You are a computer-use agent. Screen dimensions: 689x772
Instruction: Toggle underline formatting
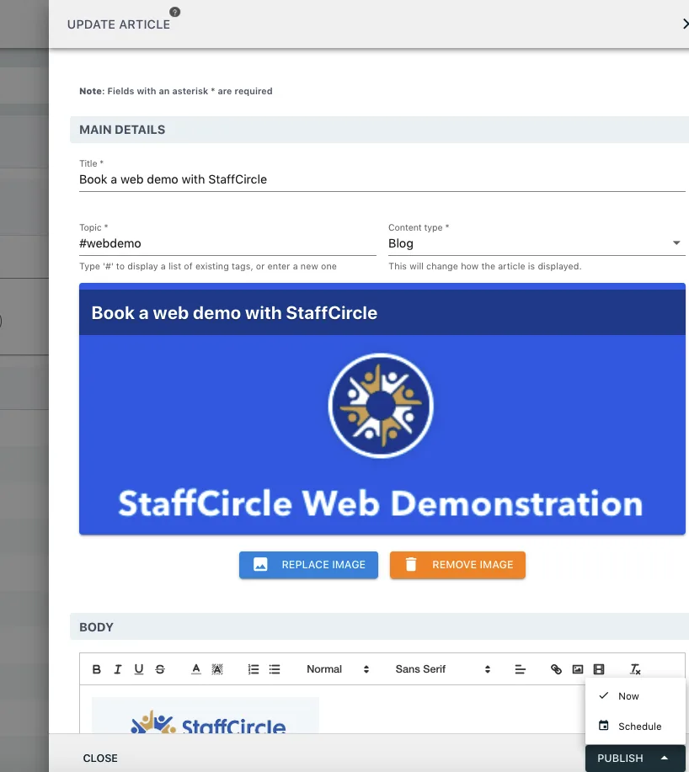pyautogui.click(x=139, y=669)
